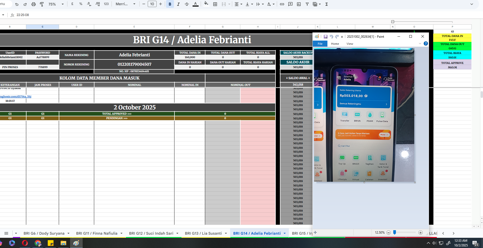483x248 pixels.
Task: Expand the Paint ribbon chevron
Action: [420, 43]
